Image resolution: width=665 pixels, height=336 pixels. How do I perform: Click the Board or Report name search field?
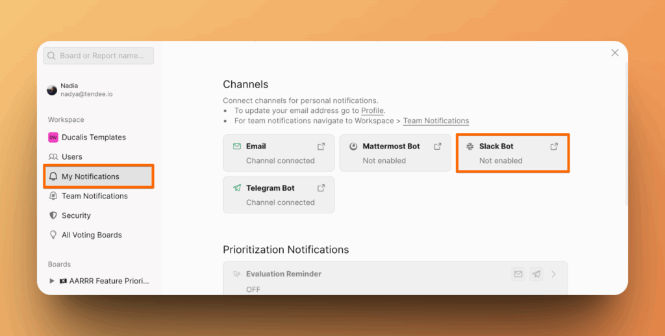tap(99, 56)
